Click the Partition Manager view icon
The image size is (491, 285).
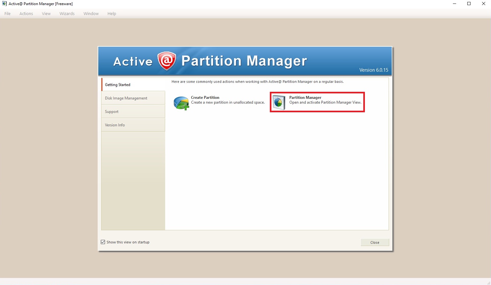[279, 102]
